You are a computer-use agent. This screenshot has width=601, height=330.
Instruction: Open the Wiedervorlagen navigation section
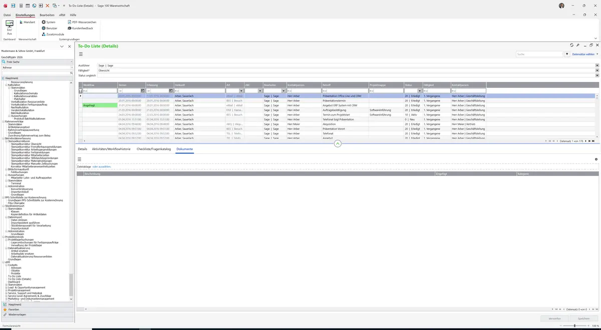[37, 314]
